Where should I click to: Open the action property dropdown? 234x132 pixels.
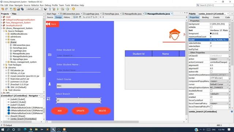click(219, 59)
